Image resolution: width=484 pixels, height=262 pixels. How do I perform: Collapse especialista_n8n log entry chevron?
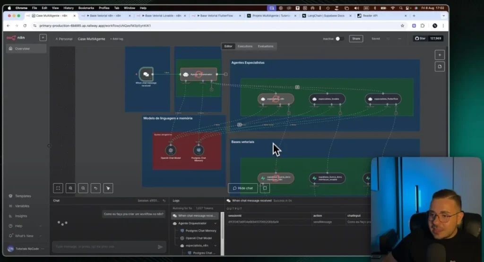(x=215, y=245)
